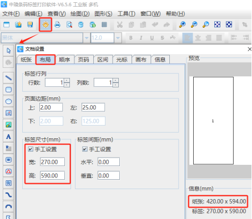Viewport: 252px width, 219px height.
Task: Select the ellipse drawing tool
Action: point(8,101)
